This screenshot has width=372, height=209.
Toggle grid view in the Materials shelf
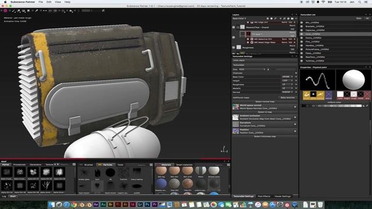point(228,165)
